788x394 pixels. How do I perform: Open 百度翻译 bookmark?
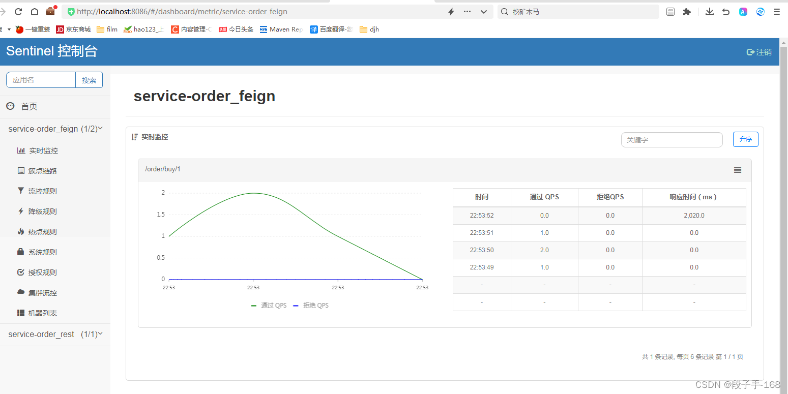(x=331, y=29)
